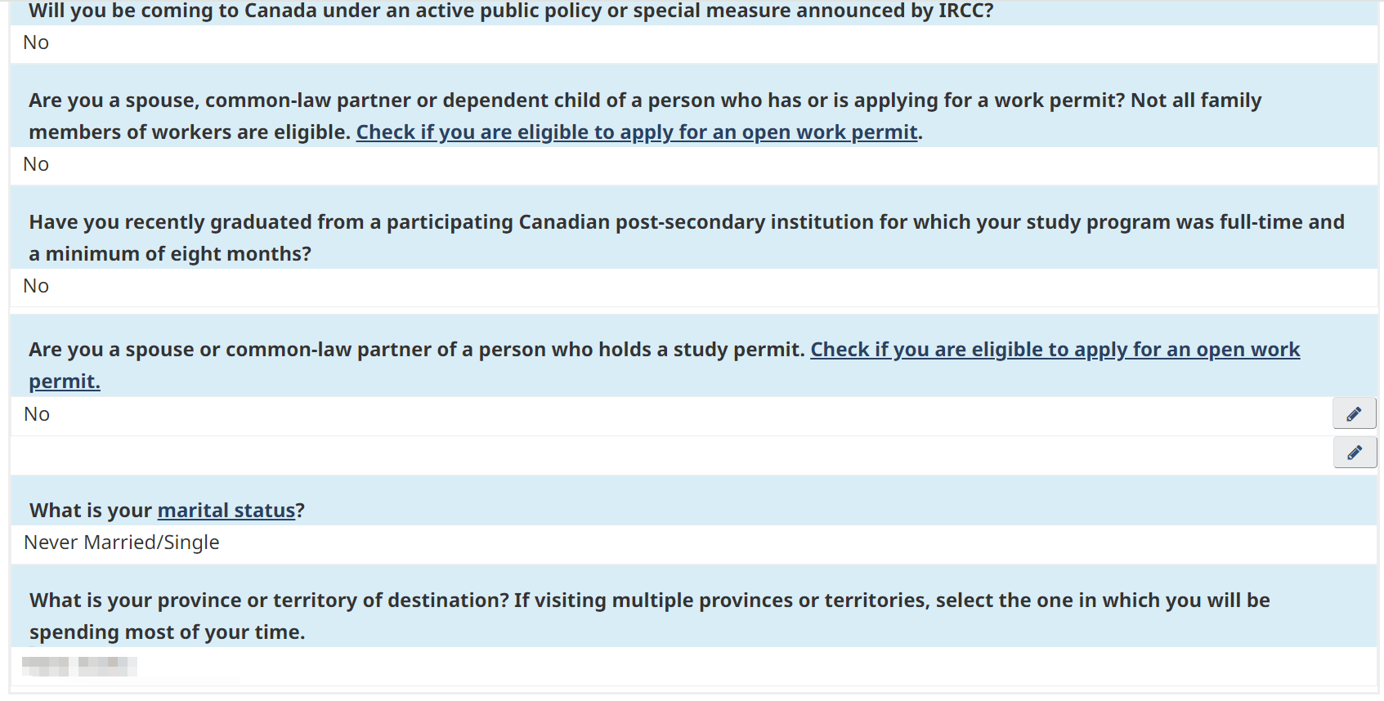Click the IRCC public policy question text

pos(511,11)
